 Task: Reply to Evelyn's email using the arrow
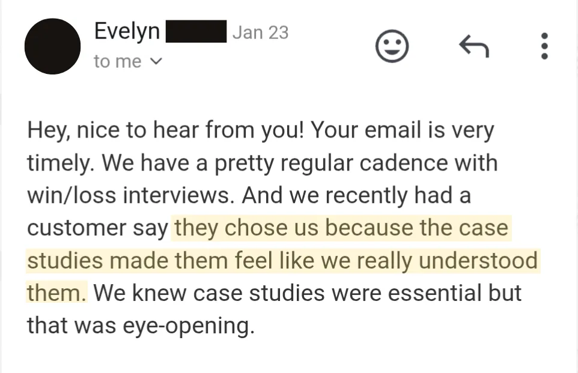click(x=474, y=46)
